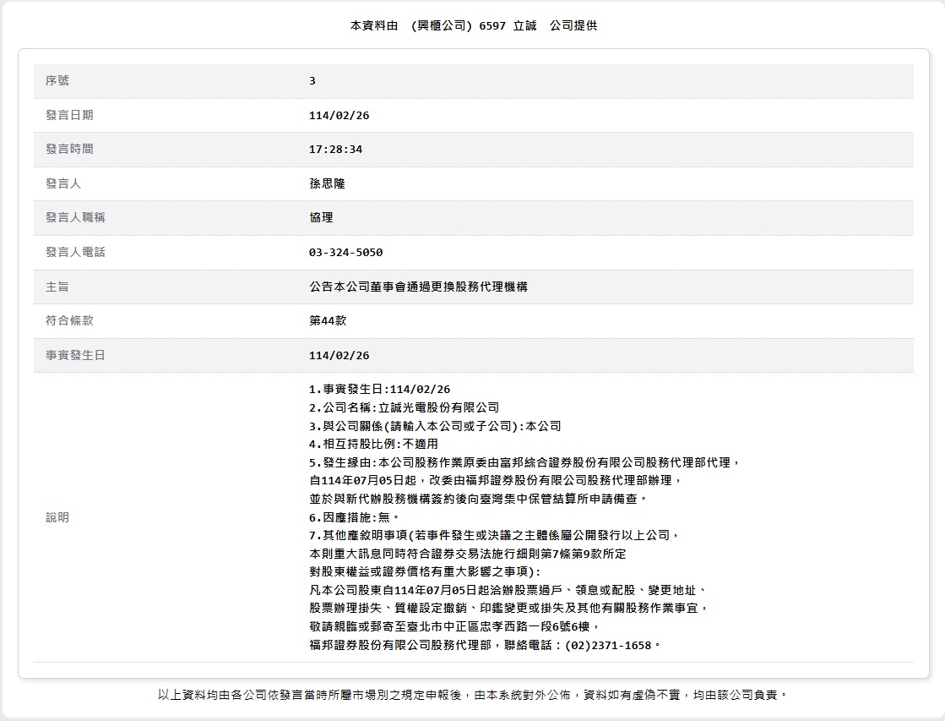The height and width of the screenshot is (721, 945).
Task: Click the date value in 事實發生日 row
Action: [339, 356]
